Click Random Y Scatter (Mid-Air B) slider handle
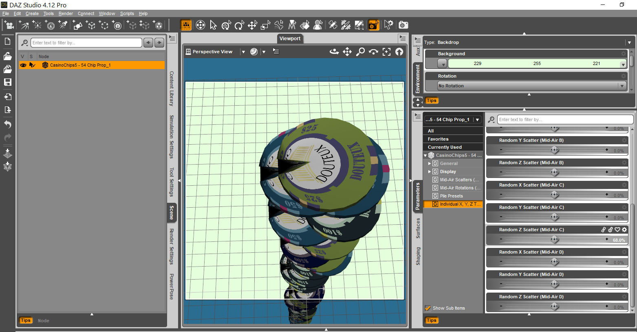637x332 pixels. tap(554, 150)
